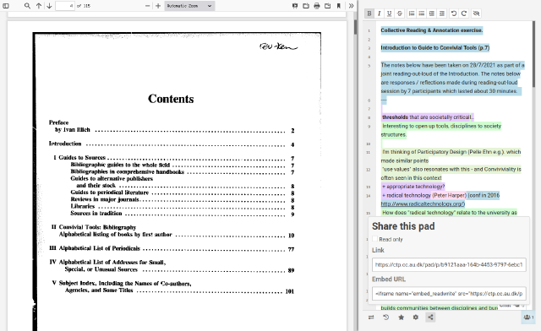Image resolution: width=541 pixels, height=331 pixels.
Task: Download the PDF file
Action: 327,6
